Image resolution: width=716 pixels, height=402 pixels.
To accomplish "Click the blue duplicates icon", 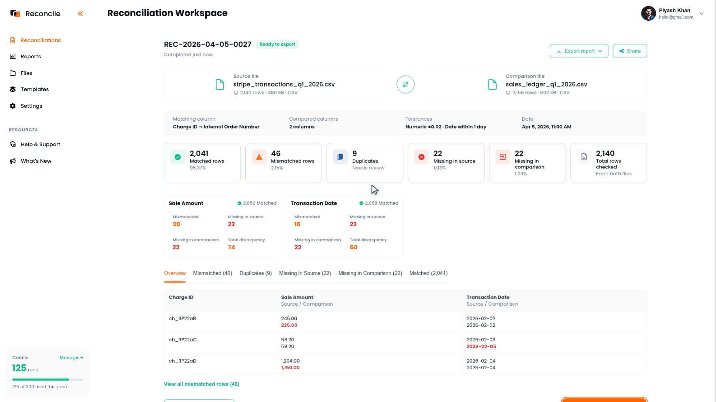I will pos(340,157).
